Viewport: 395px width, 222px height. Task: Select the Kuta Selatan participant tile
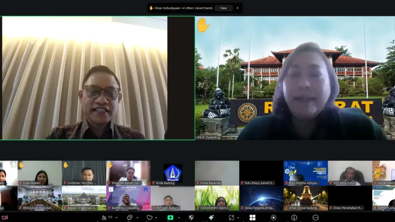[40, 173]
